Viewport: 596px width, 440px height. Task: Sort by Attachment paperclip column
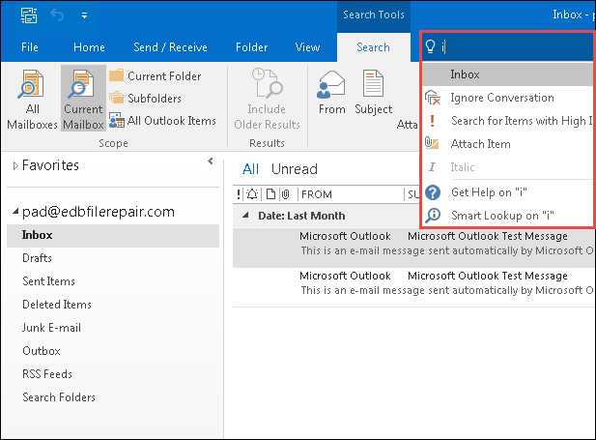(x=286, y=194)
